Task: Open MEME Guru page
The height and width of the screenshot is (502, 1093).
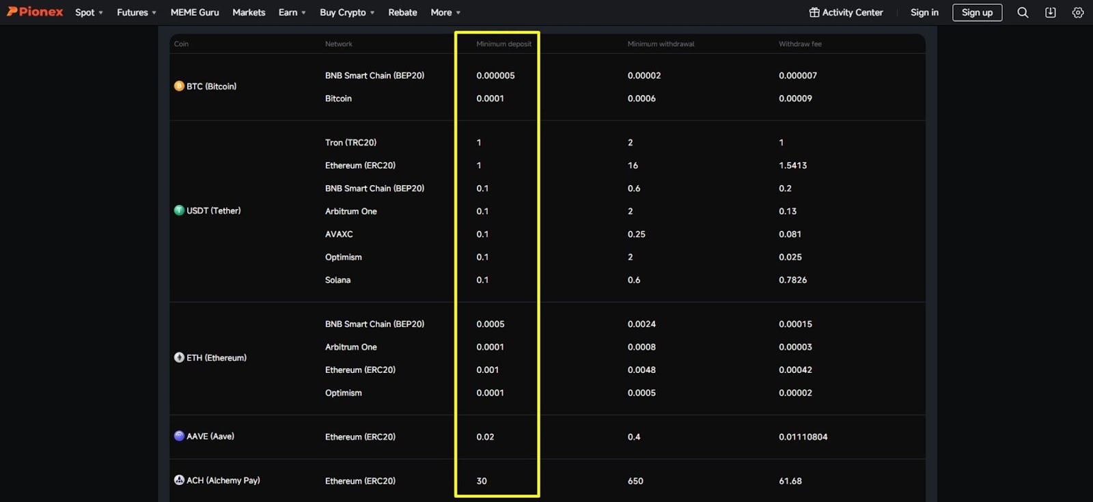Action: point(195,12)
